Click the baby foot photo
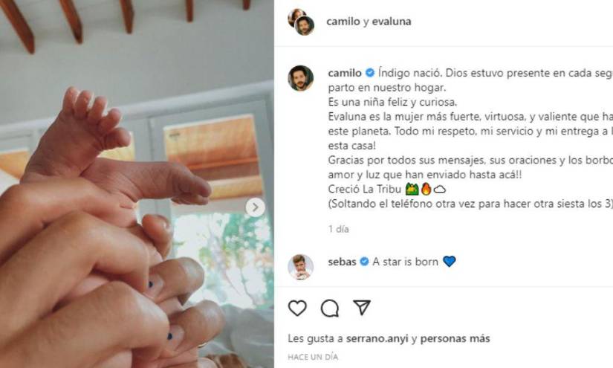 tap(137, 184)
